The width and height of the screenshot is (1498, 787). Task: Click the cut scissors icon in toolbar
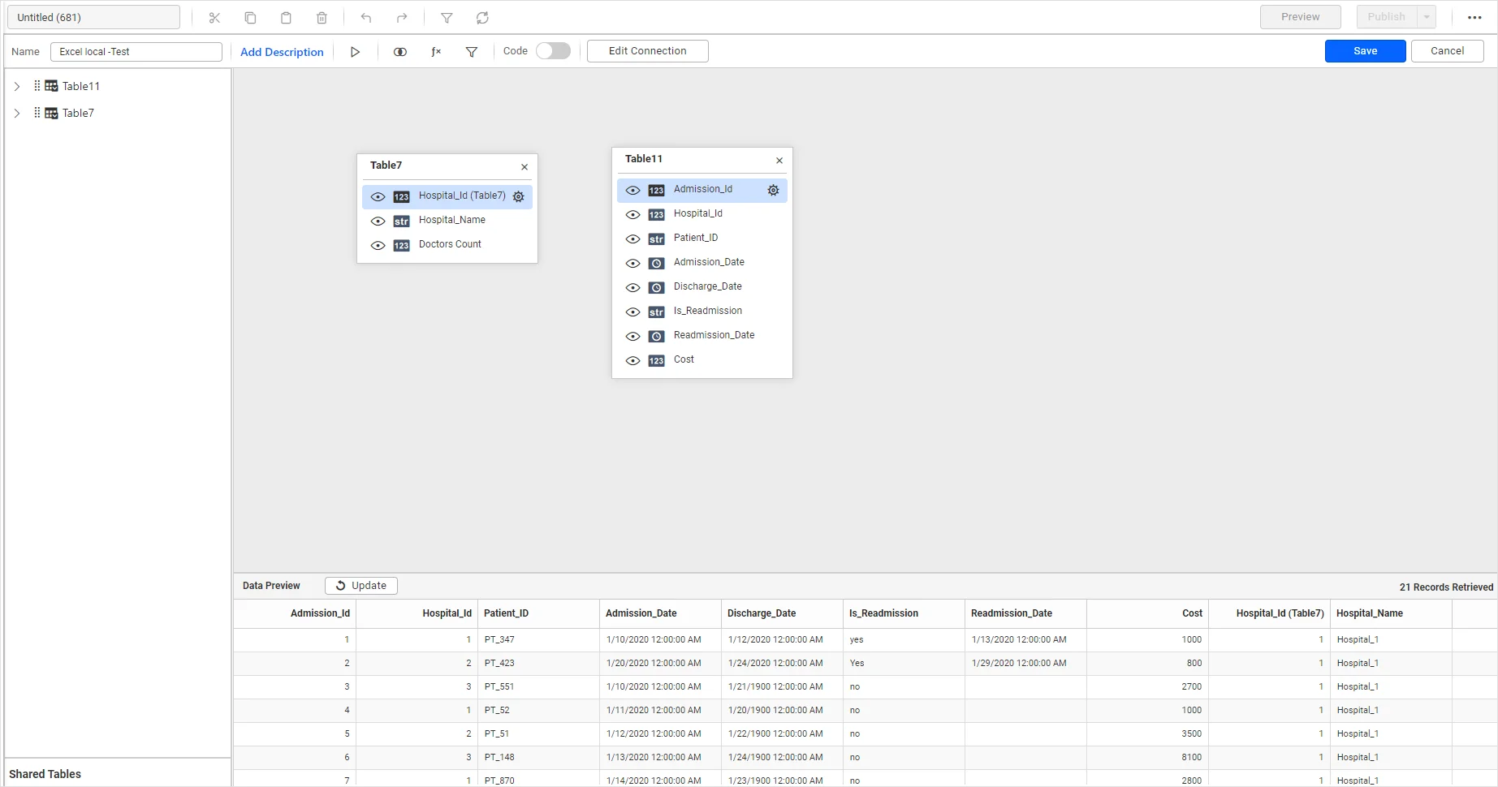coord(214,18)
